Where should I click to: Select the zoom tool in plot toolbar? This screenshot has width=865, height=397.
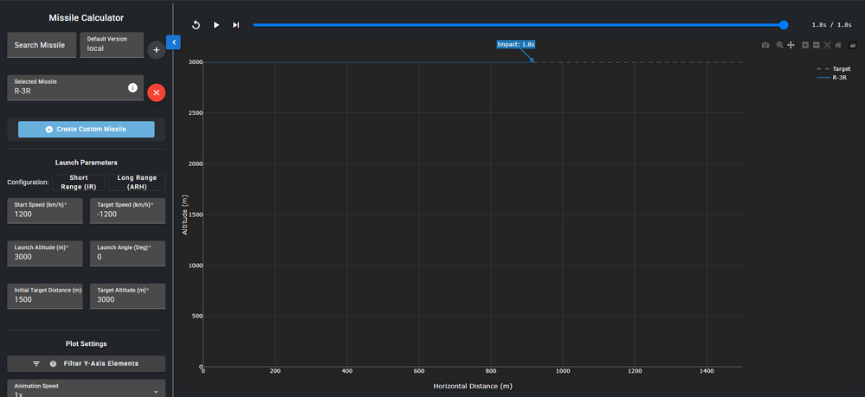pos(779,45)
